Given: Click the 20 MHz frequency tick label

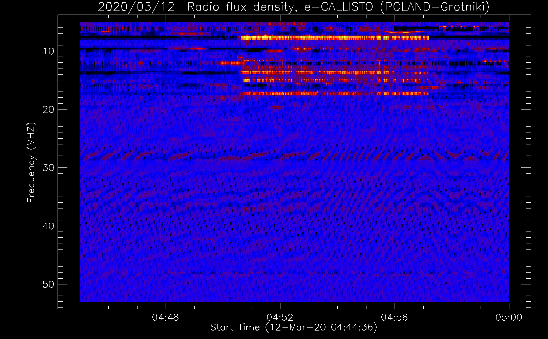Looking at the screenshot, I should pyautogui.click(x=49, y=109).
